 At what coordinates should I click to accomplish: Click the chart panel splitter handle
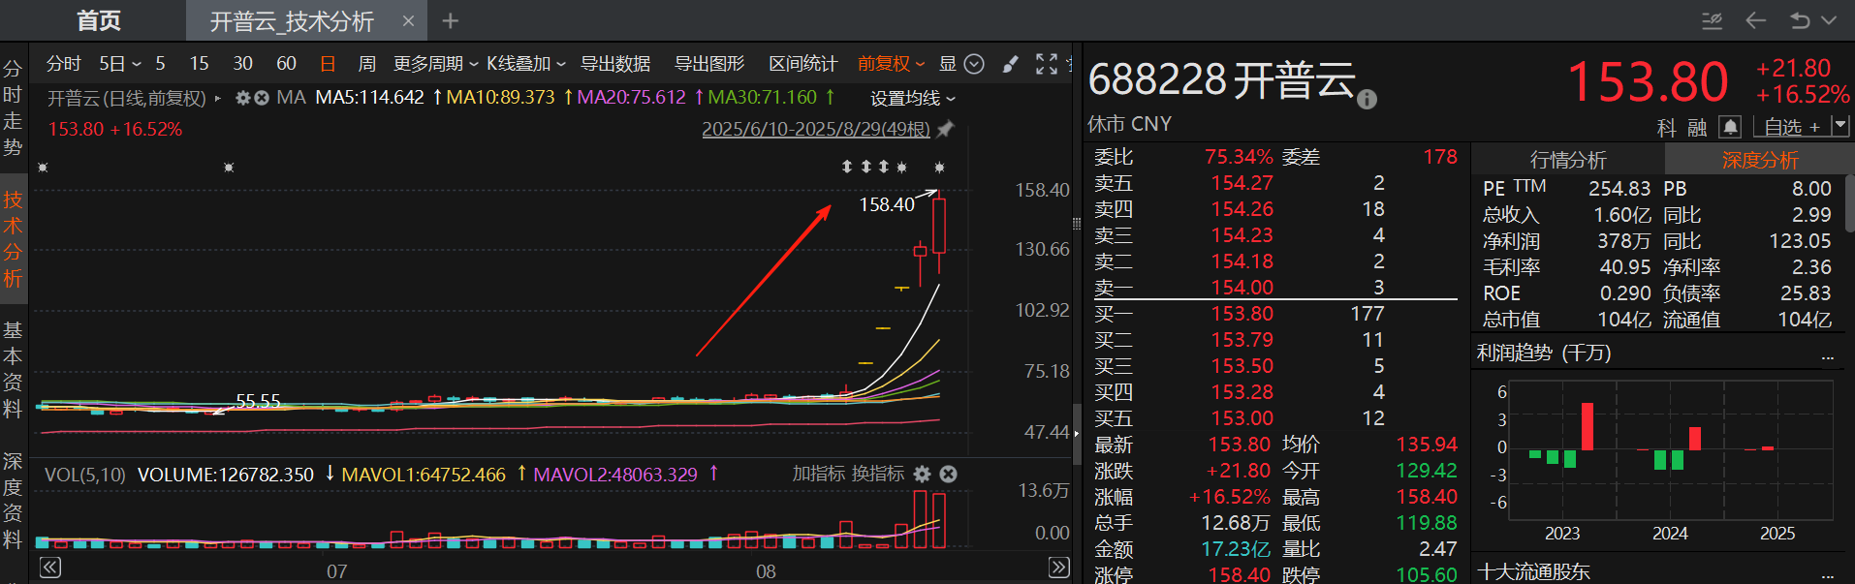(1076, 224)
